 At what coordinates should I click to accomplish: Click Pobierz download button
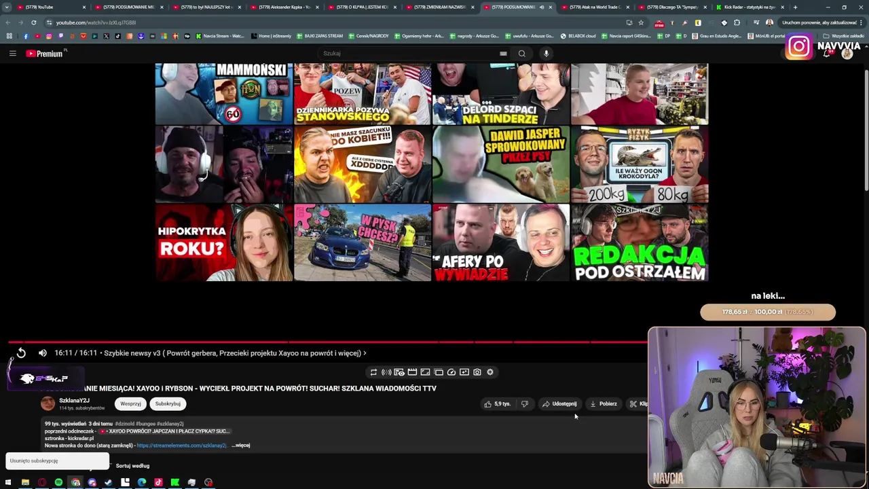pyautogui.click(x=603, y=404)
